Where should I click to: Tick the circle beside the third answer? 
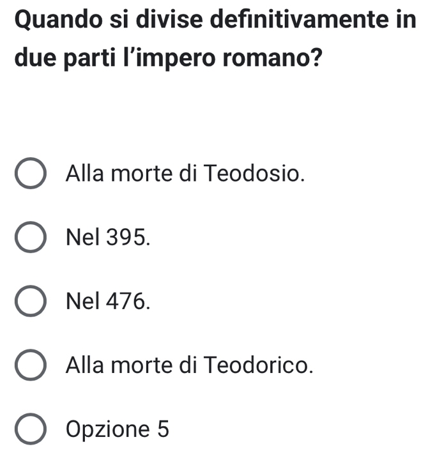(x=31, y=302)
